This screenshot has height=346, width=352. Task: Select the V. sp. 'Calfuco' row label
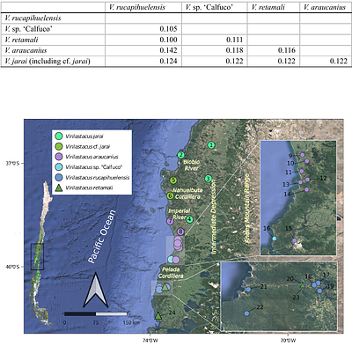(x=28, y=29)
